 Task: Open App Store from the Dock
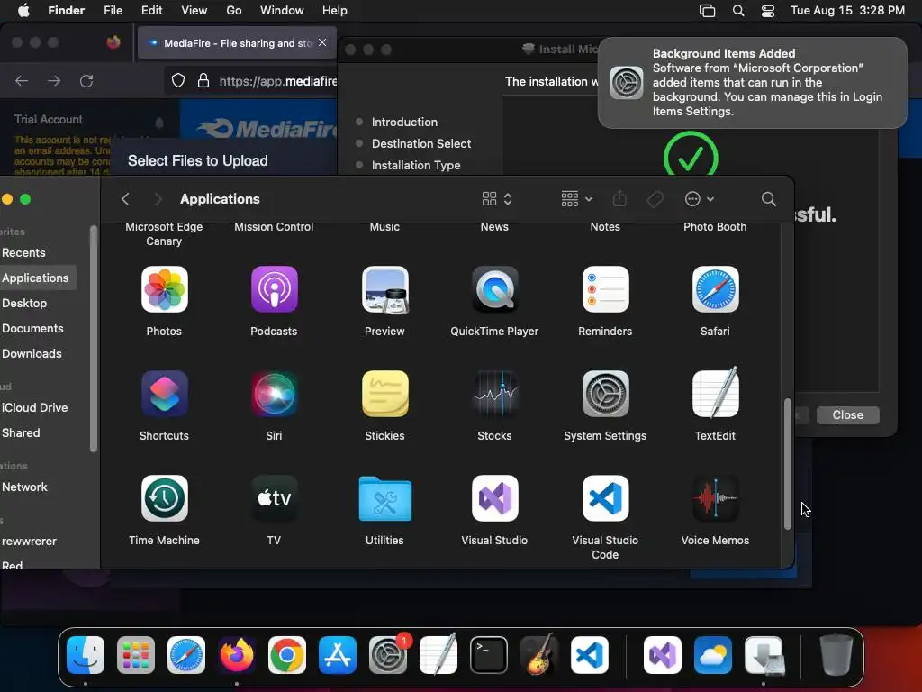[x=338, y=655]
